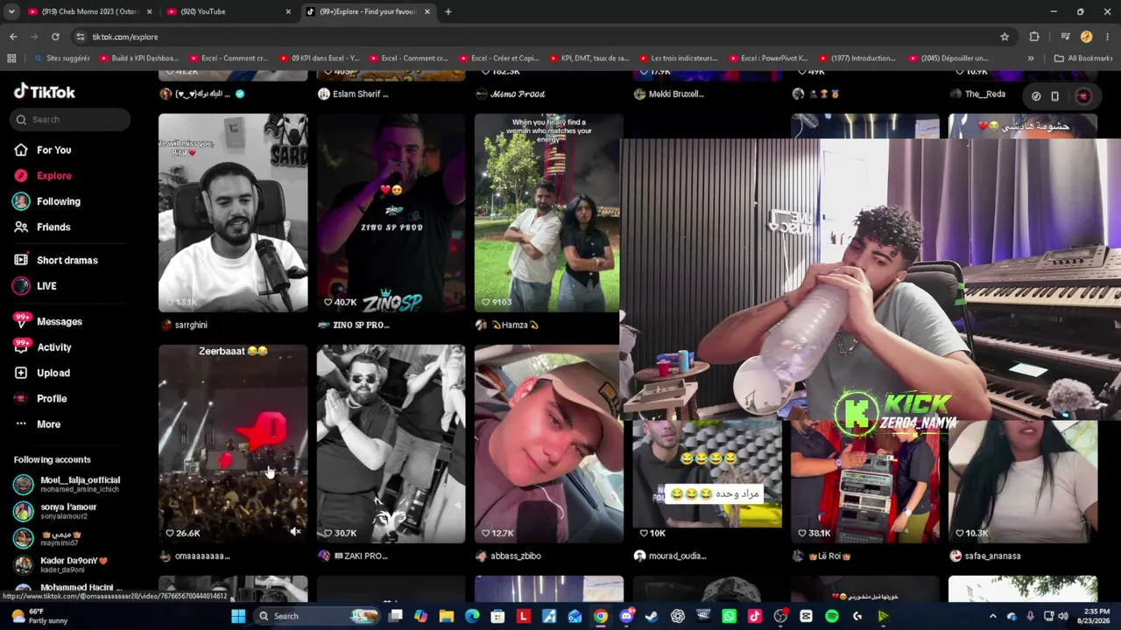
Task: Open Lê Roi's video with 38.1K likes
Action: tap(864, 481)
